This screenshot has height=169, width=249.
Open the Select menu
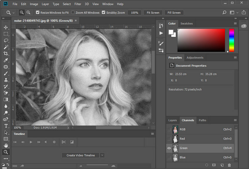[x=67, y=4]
